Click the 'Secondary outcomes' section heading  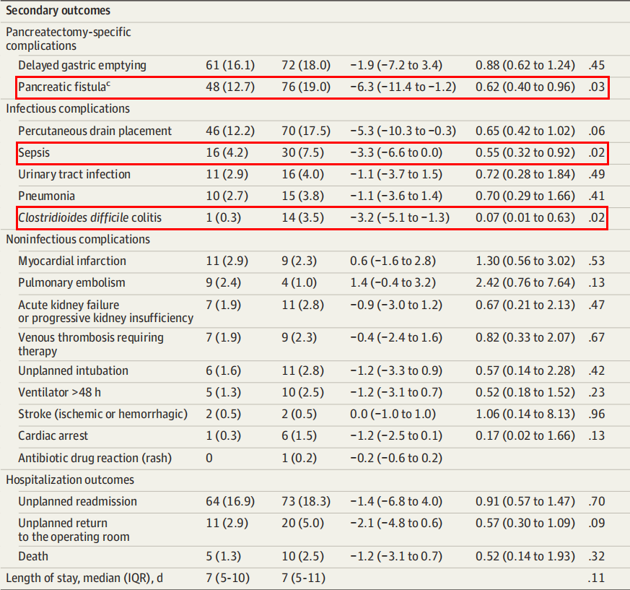coord(58,11)
